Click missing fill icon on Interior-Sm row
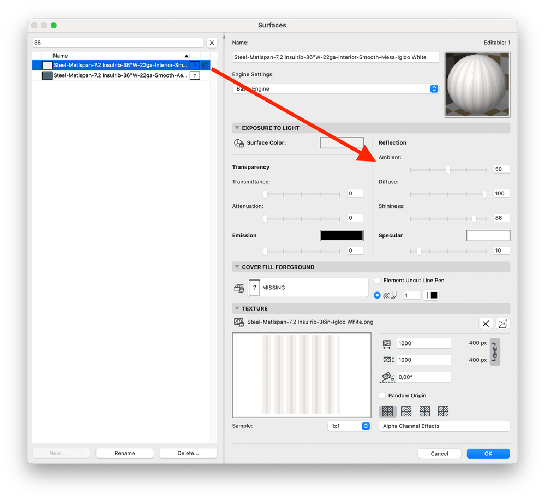The height and width of the screenshot is (500, 545). pyautogui.click(x=195, y=65)
